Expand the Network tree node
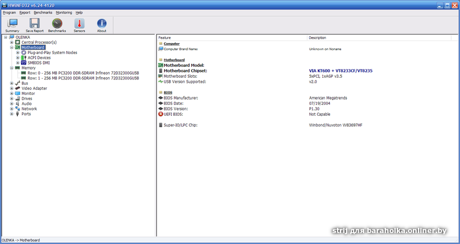This screenshot has width=460, height=244. 11,109
